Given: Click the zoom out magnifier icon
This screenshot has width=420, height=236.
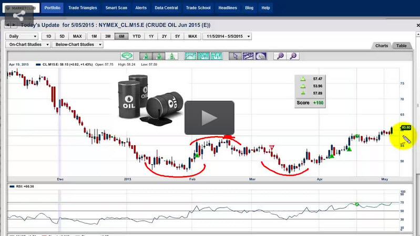Looking at the screenshot, I should (293, 56).
